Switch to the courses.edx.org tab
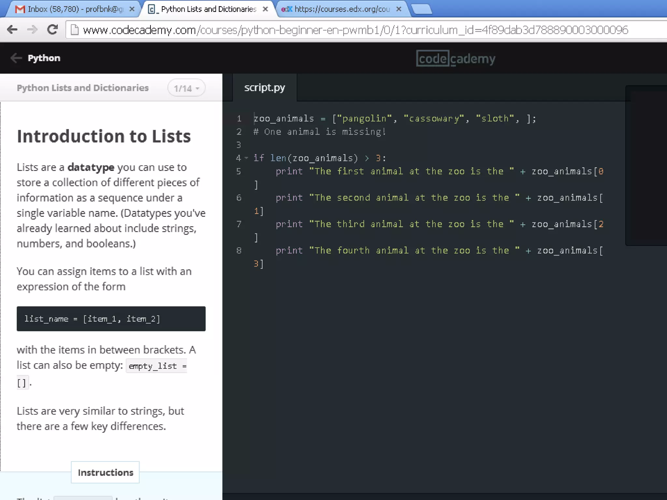The width and height of the screenshot is (667, 500). tap(342, 9)
